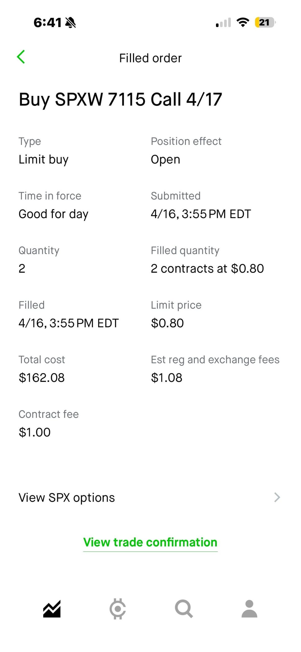Screen dimensions: 301x652
Task: Select the Buy SPXW 7115 Call heading
Action: pyautogui.click(x=120, y=99)
